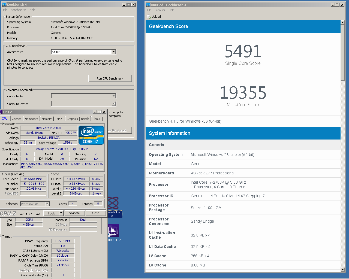Click the Geekbench 4 window title icon
Image resolution: width=349 pixels, height=279 pixels.
(4, 5)
